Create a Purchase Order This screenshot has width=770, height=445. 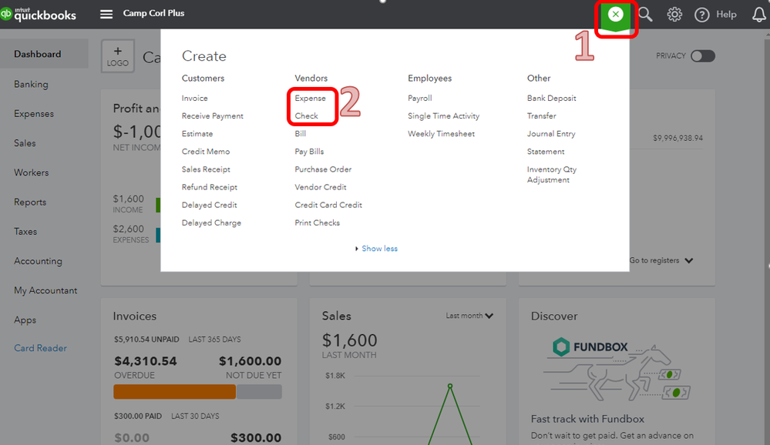pyautogui.click(x=323, y=169)
